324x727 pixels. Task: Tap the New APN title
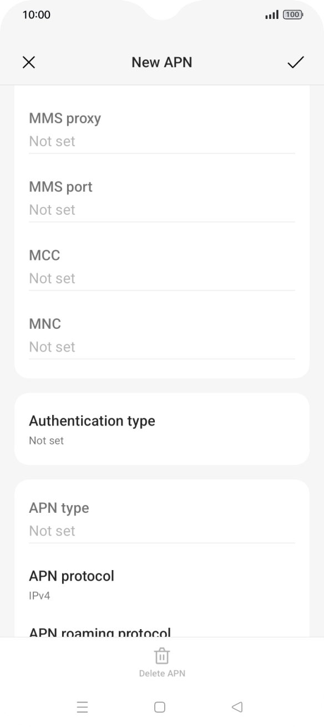(162, 62)
